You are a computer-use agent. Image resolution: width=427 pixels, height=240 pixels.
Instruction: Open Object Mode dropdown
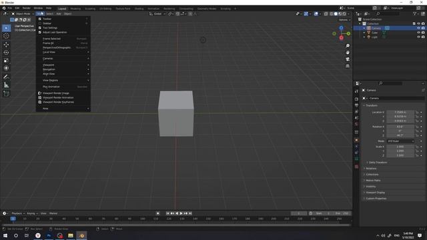click(x=23, y=13)
